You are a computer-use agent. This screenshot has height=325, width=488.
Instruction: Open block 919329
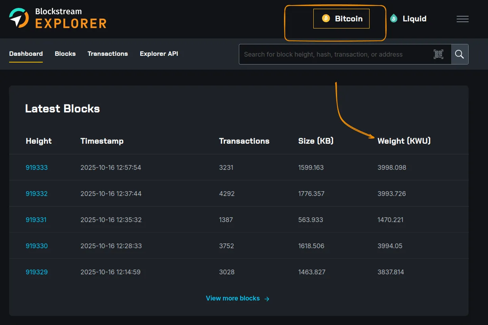[x=36, y=272]
